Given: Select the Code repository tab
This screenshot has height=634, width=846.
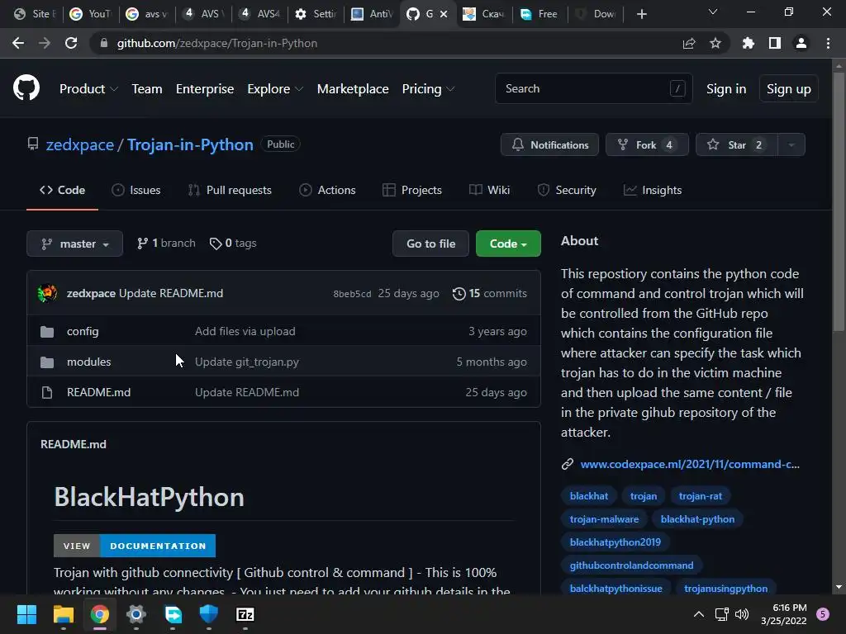Looking at the screenshot, I should (63, 191).
